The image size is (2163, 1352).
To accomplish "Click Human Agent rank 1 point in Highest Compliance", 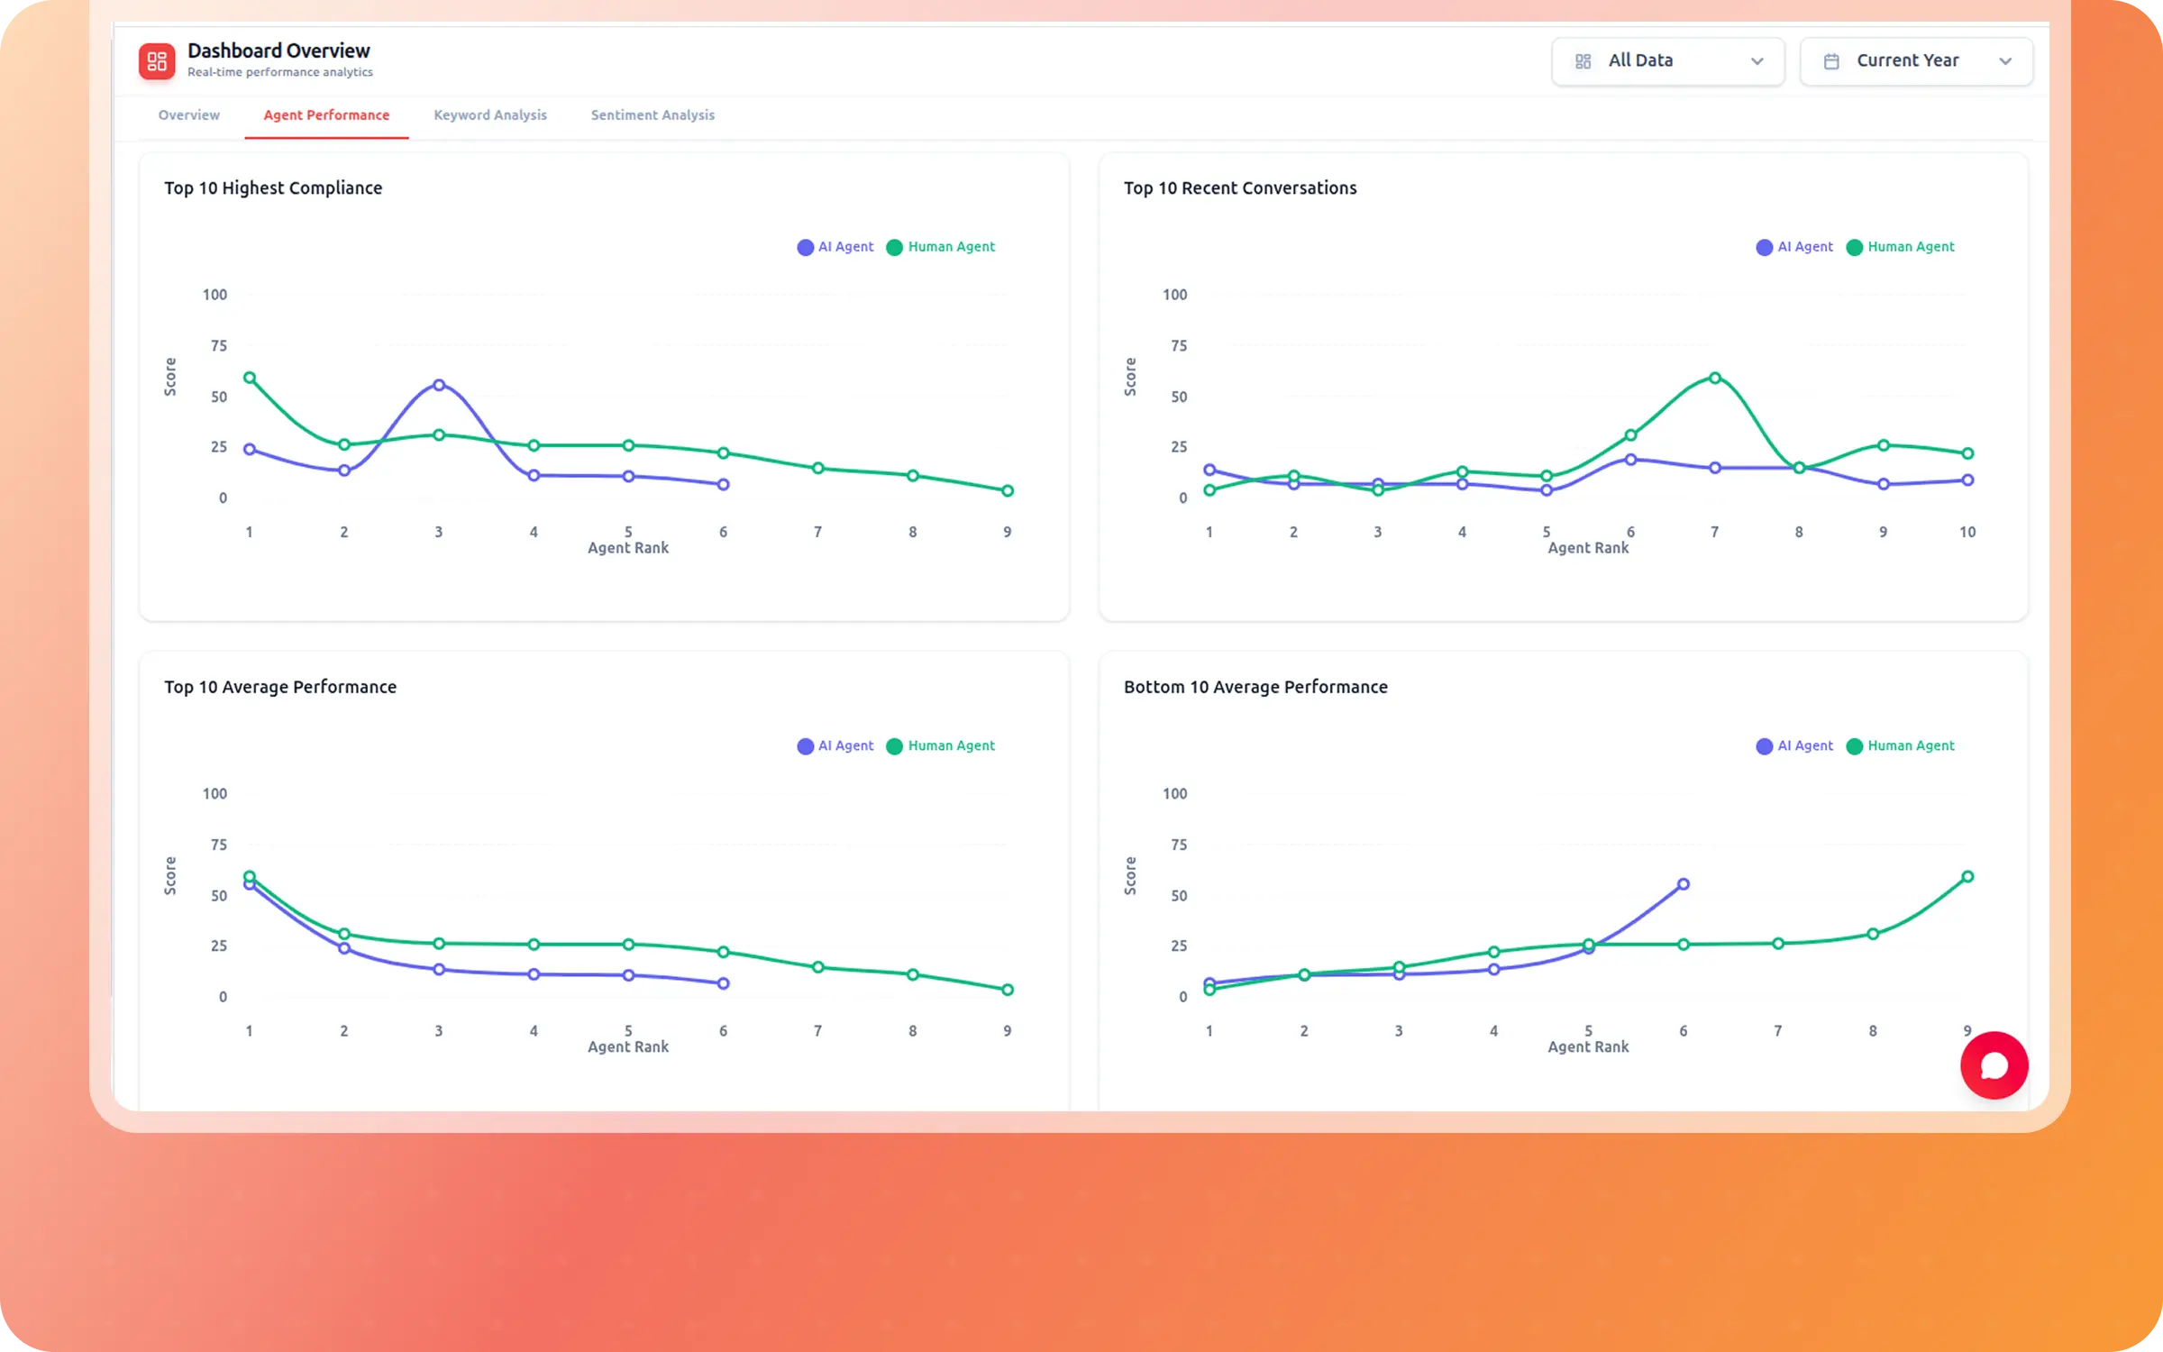I will coord(250,378).
